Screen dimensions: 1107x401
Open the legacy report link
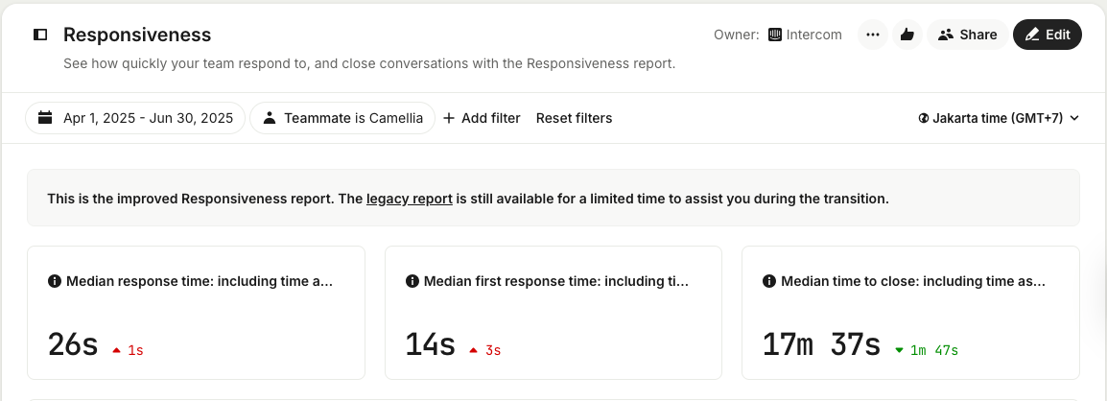pyautogui.click(x=409, y=200)
